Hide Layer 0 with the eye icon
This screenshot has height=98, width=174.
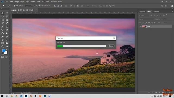pos(139,26)
